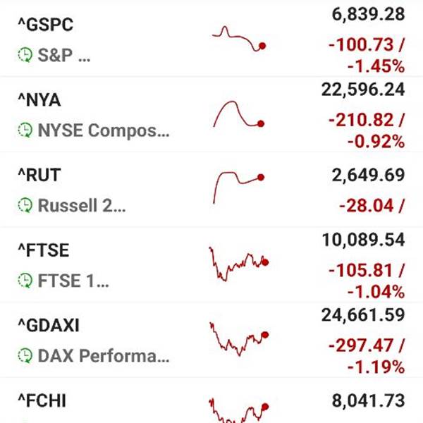Image resolution: width=423 pixels, height=423 pixels.
Task: Open the ^NYA mini chart
Action: click(x=239, y=114)
